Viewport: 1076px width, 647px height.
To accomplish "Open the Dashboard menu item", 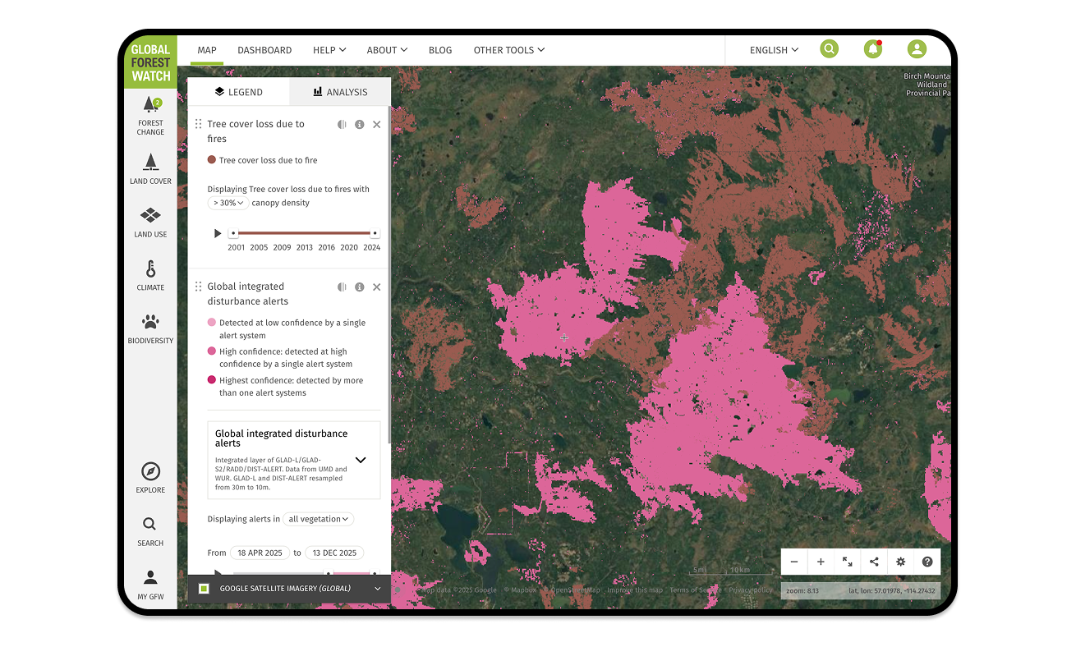I will 264,50.
